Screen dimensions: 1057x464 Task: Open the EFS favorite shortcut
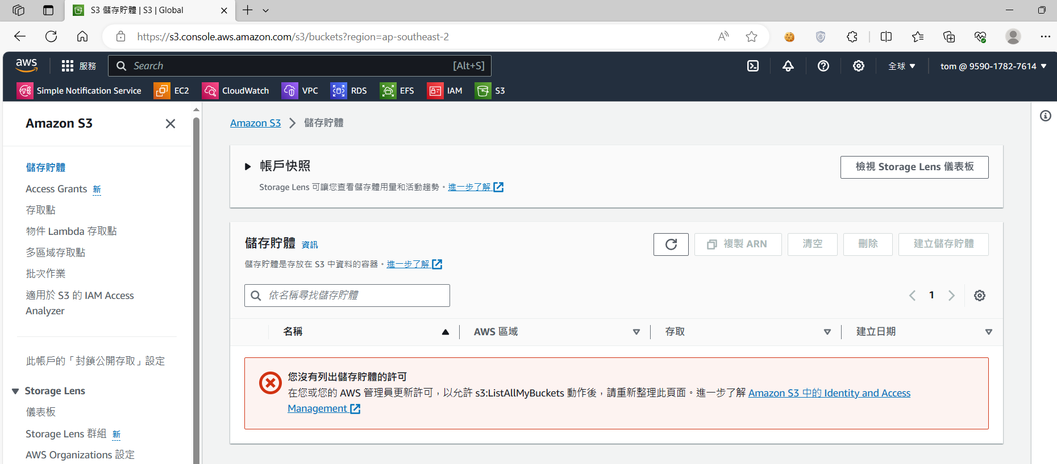397,91
